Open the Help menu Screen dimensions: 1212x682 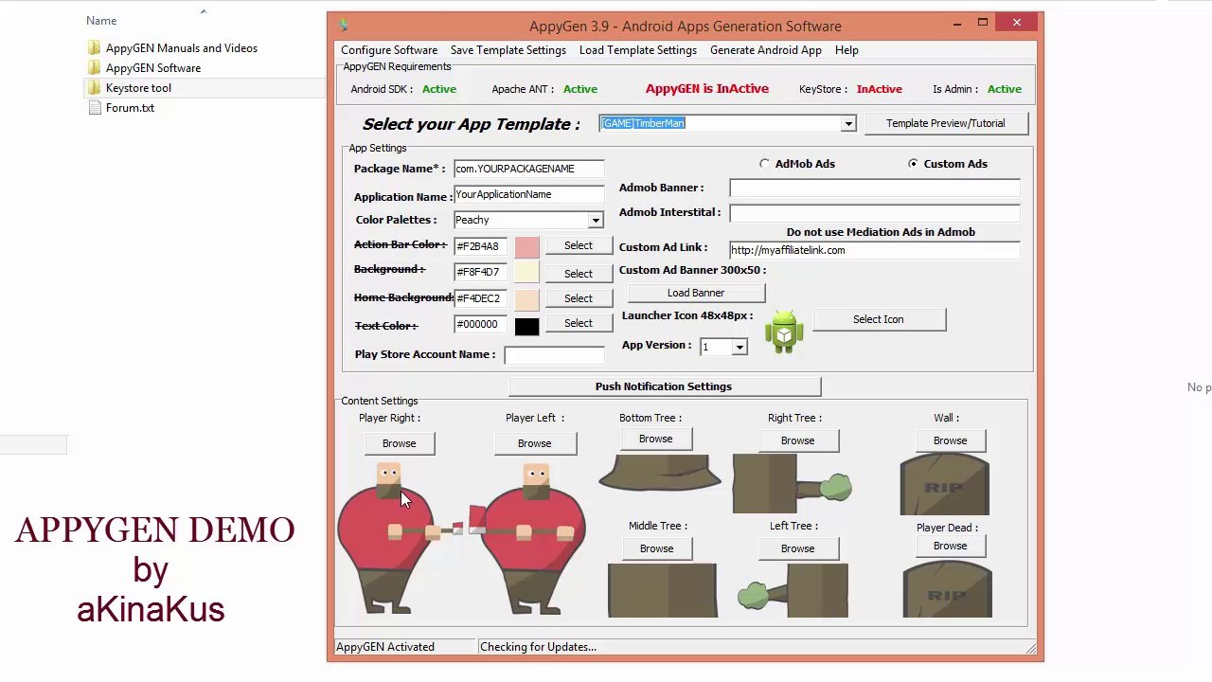[847, 50]
